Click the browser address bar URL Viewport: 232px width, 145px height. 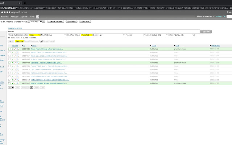click(x=114, y=8)
